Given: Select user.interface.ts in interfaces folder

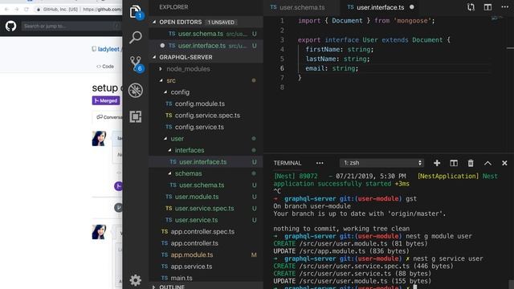Looking at the screenshot, I should (x=206, y=162).
